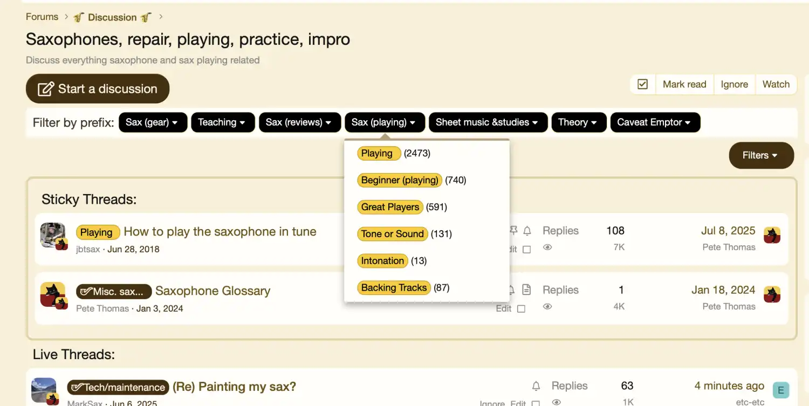The image size is (809, 406).
Task: Click the green E avatar of etc-etc
Action: coord(781,390)
